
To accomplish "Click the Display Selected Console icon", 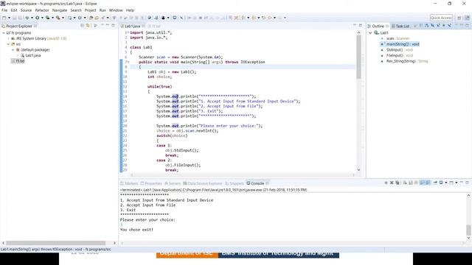I will tap(441, 183).
